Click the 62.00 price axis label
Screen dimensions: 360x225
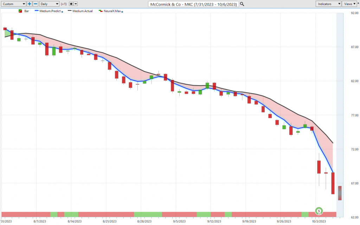point(354,217)
